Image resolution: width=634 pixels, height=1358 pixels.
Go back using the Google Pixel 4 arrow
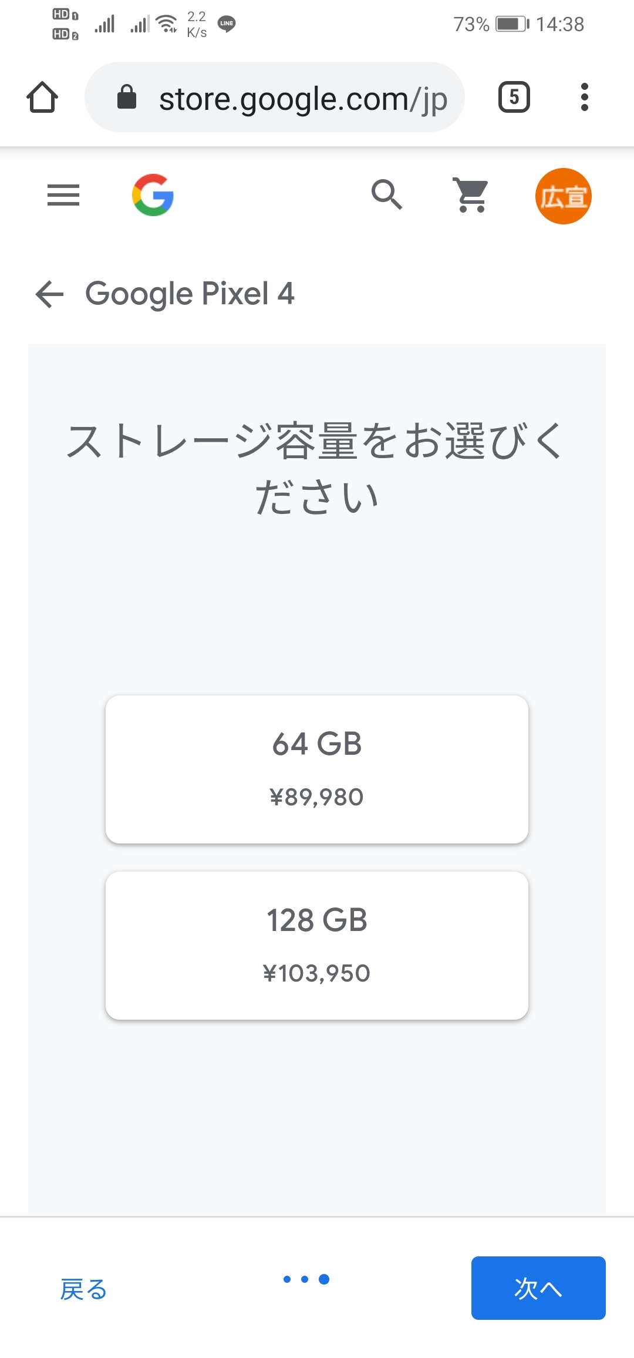(x=50, y=294)
